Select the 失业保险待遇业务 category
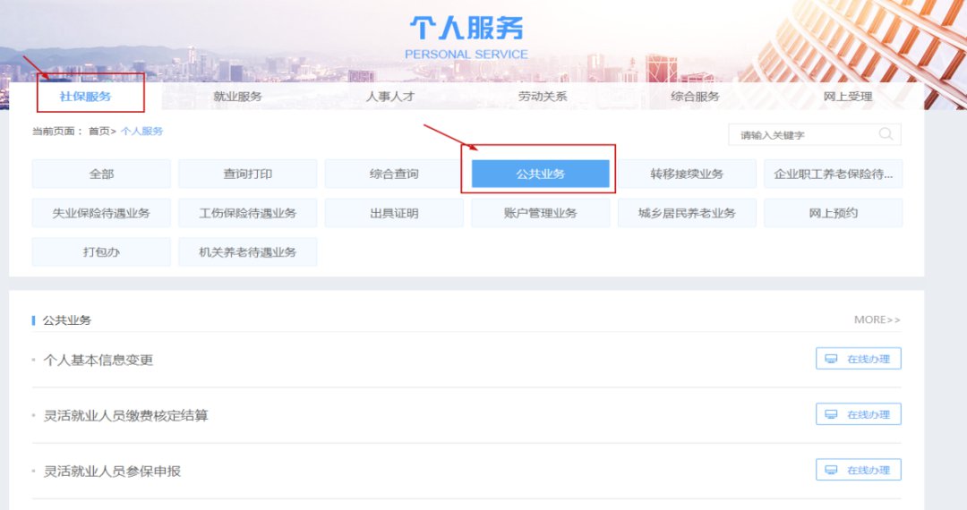This screenshot has width=967, height=510. [x=101, y=213]
